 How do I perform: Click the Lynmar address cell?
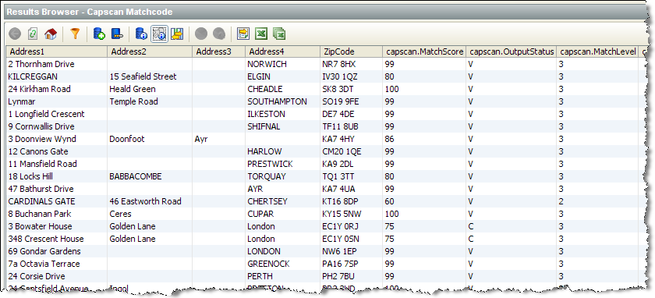tap(57, 101)
